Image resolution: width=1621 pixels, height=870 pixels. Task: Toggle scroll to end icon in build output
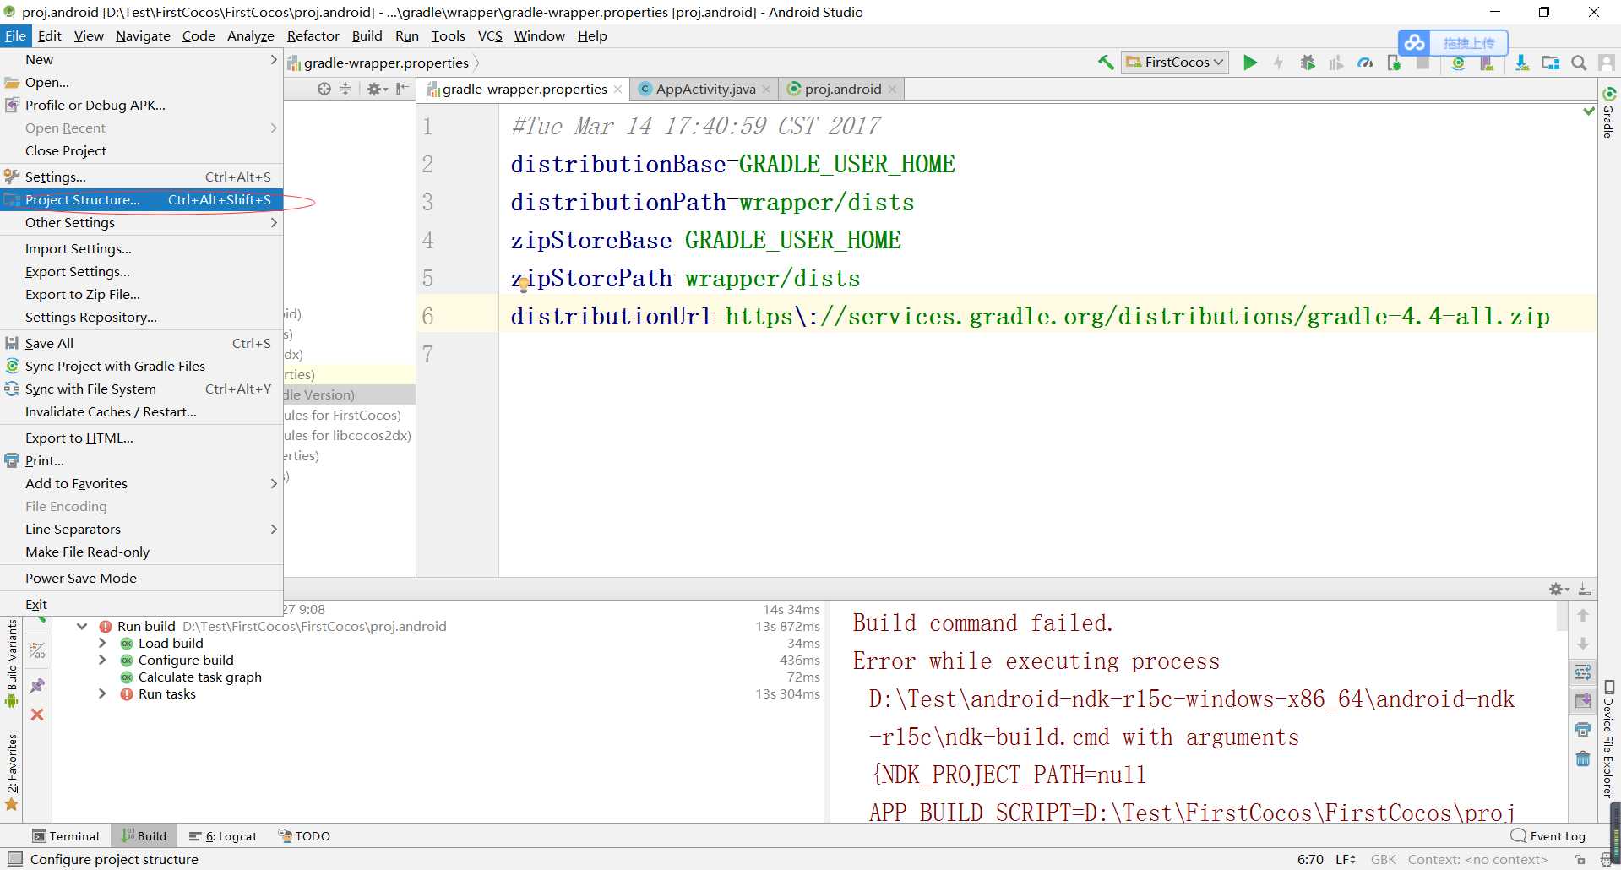point(1583,700)
